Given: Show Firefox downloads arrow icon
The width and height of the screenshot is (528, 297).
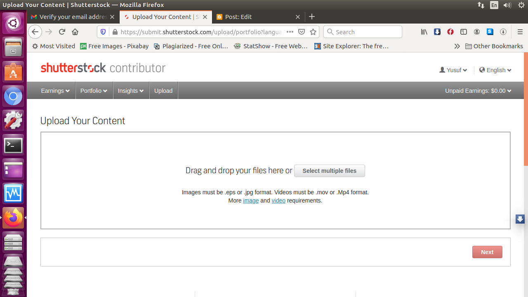Looking at the screenshot, I should coord(503,32).
